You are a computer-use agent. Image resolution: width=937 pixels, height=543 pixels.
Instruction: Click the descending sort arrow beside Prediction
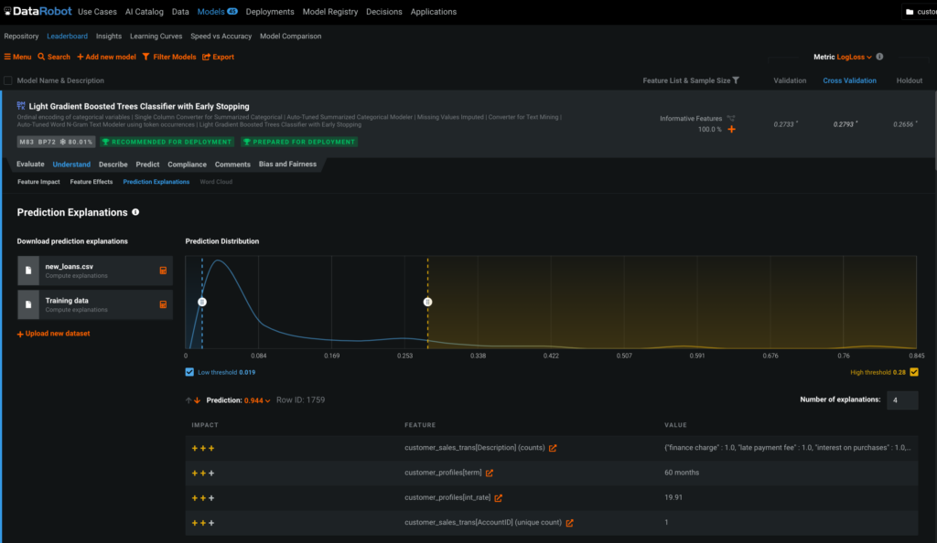click(196, 399)
